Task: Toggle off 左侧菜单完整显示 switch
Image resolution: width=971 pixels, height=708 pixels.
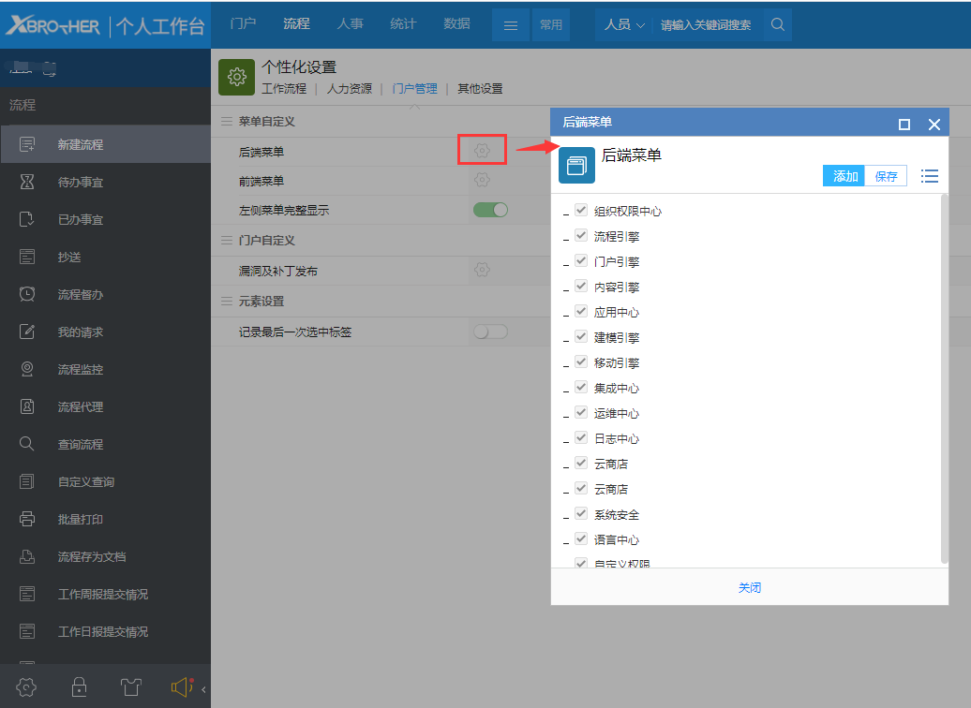Action: (490, 210)
